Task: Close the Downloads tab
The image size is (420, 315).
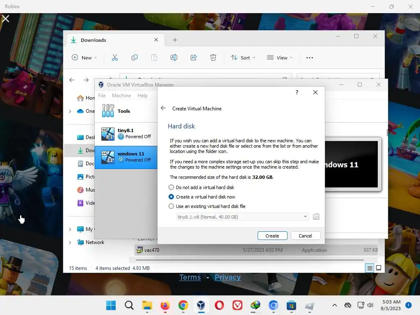Action: (156, 40)
